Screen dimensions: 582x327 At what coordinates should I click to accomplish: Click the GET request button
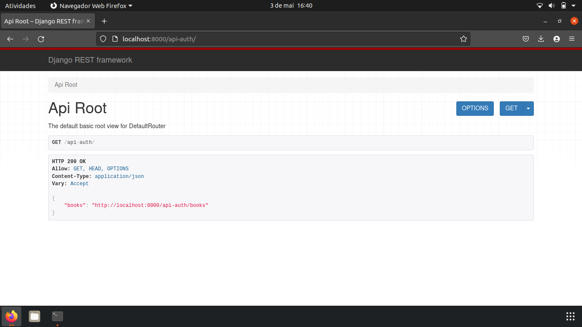pos(511,108)
